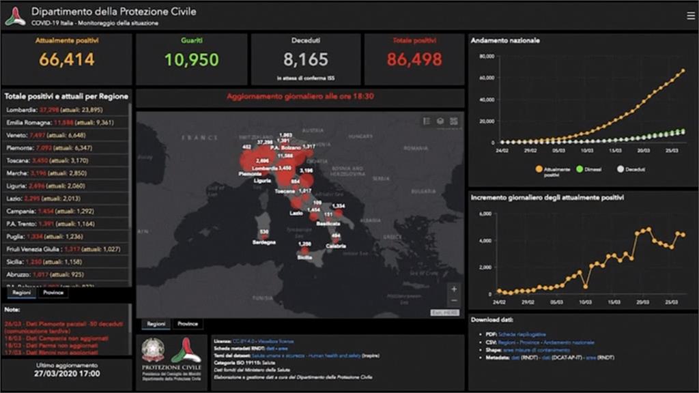The height and width of the screenshot is (393, 699).
Task: Select Sicilia row in region list
Action: [66, 262]
